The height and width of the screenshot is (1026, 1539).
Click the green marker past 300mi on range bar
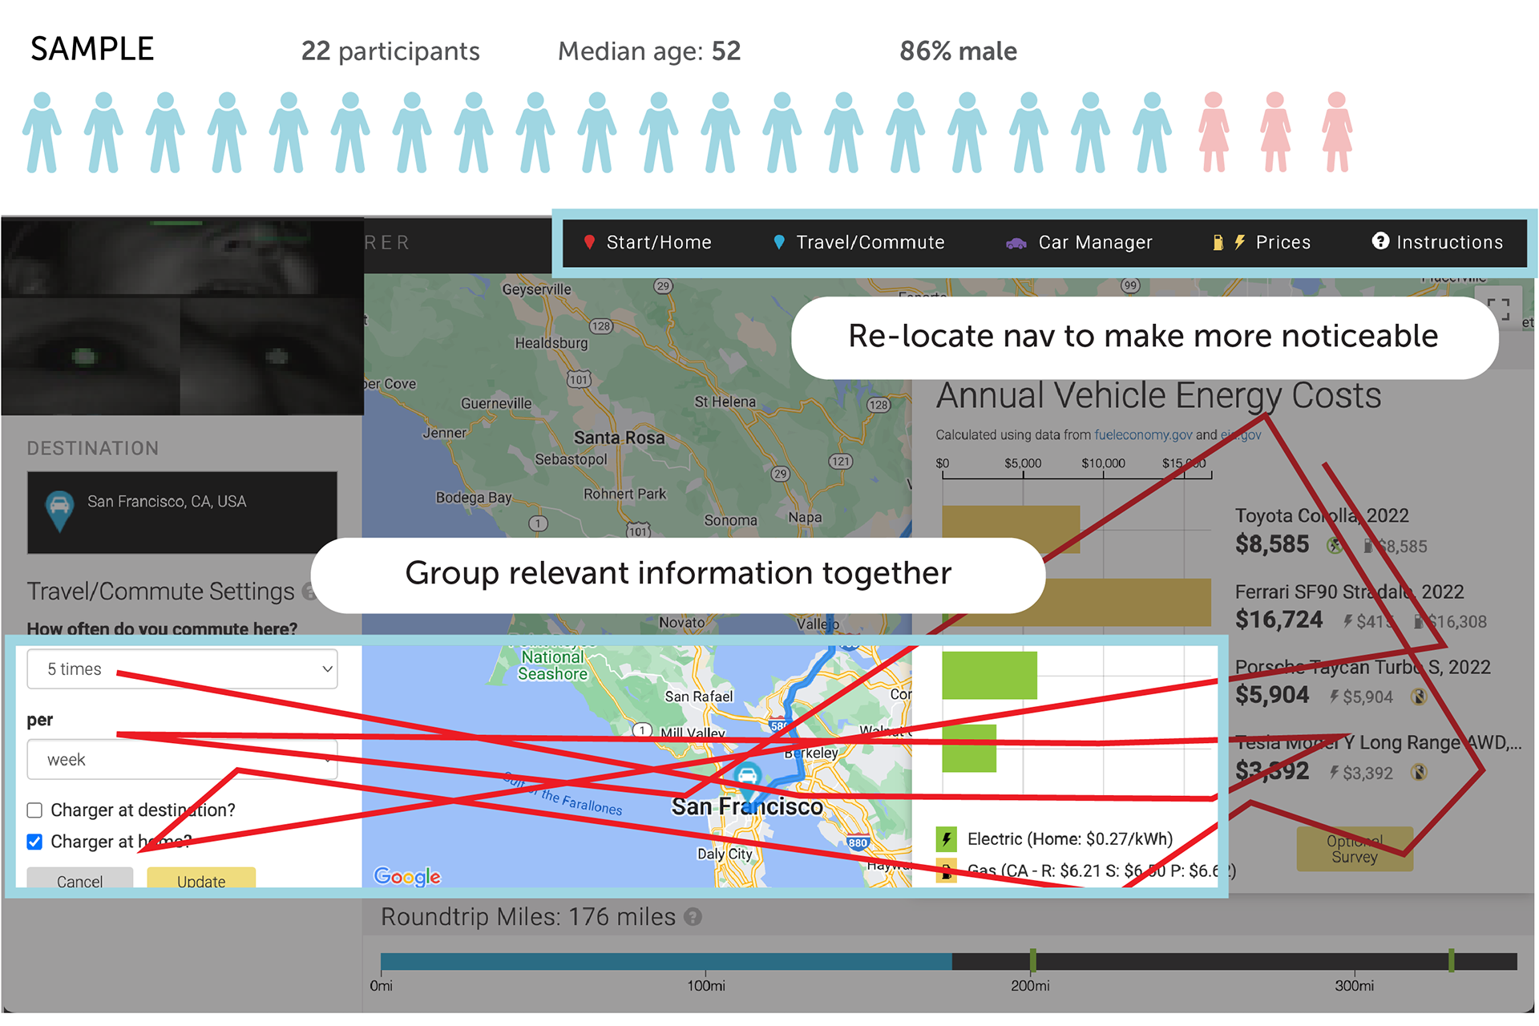tap(1452, 960)
